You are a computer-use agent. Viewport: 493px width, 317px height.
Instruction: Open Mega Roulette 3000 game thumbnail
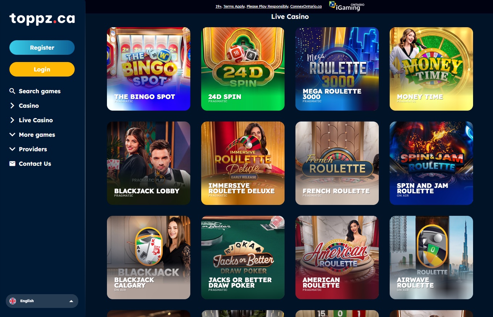pos(337,69)
